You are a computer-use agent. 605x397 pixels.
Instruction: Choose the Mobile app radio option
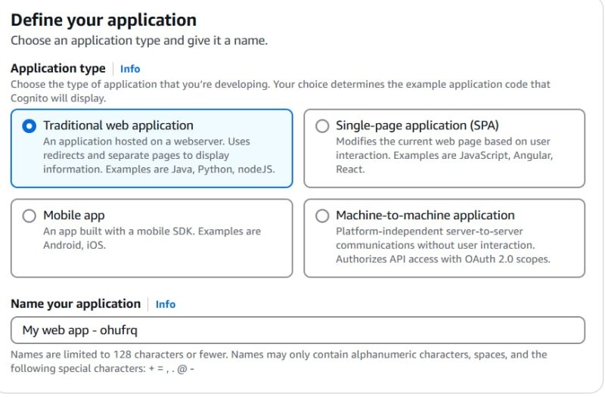pos(29,216)
